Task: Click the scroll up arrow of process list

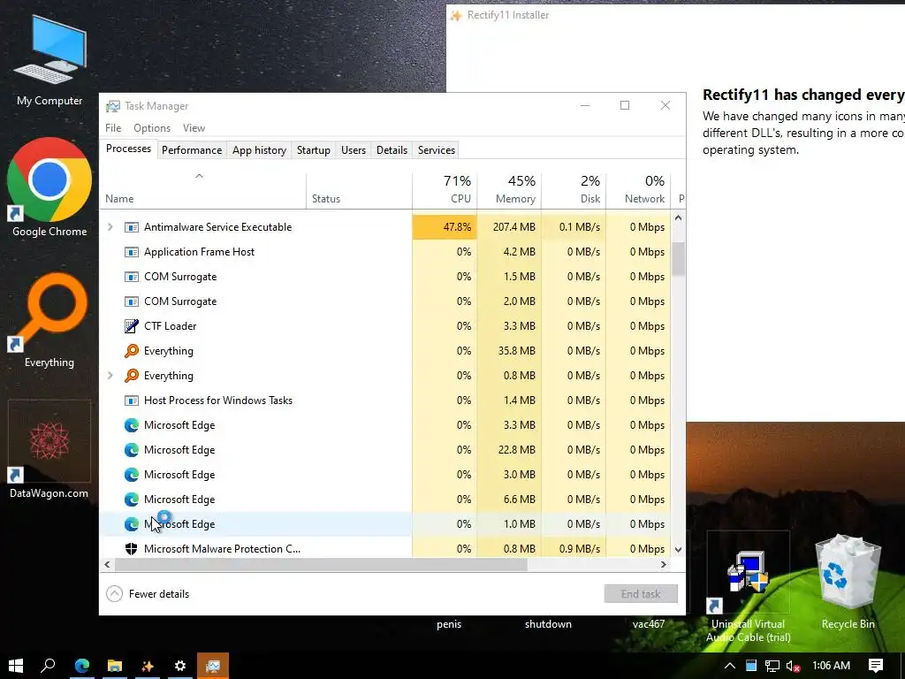Action: (678, 217)
